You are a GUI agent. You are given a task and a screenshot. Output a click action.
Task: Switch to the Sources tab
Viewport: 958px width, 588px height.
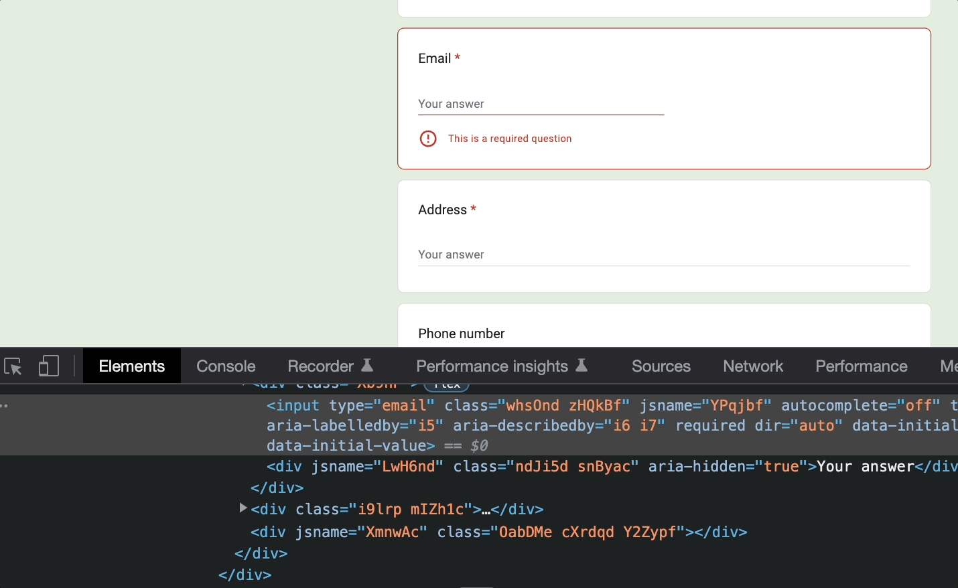661,366
